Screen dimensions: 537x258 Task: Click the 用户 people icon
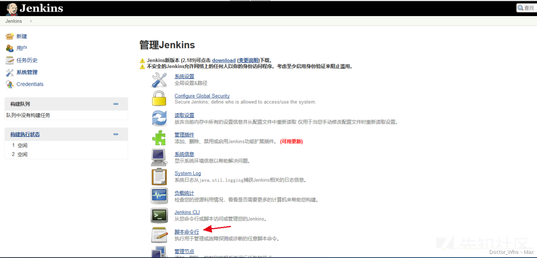point(10,48)
